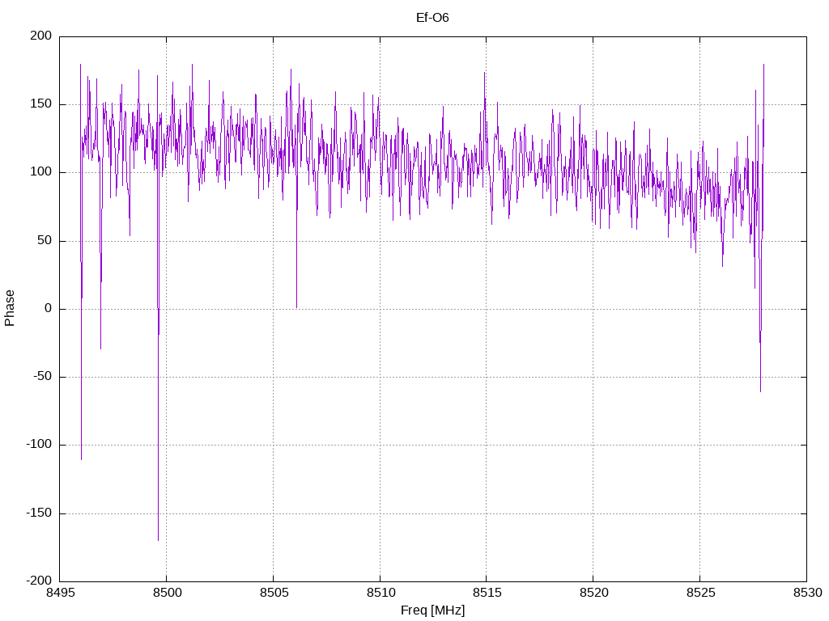The image size is (829, 621).
Task: Click x-axis tick label 8515
Action: (487, 593)
